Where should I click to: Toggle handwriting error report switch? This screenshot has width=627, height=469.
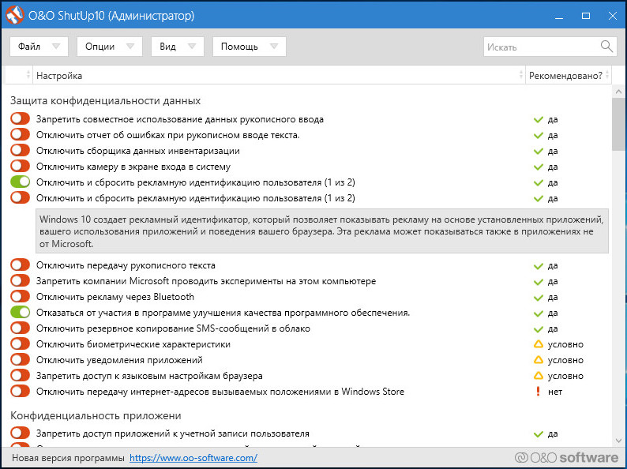(20, 134)
